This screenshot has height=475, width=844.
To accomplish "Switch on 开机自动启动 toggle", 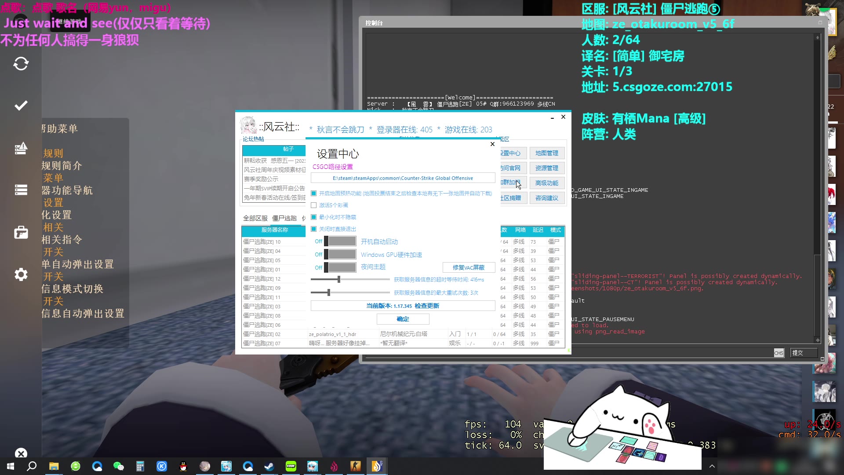I will pos(340,241).
